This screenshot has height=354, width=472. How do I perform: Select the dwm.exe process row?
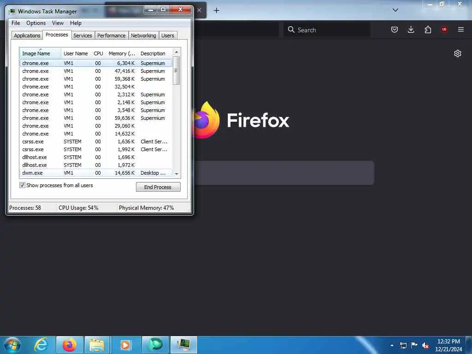[x=96, y=173]
